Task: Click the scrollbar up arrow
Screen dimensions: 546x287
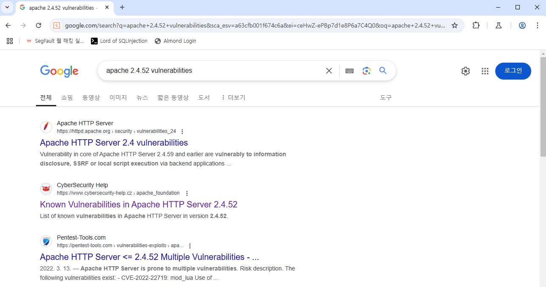Action: click(x=543, y=53)
